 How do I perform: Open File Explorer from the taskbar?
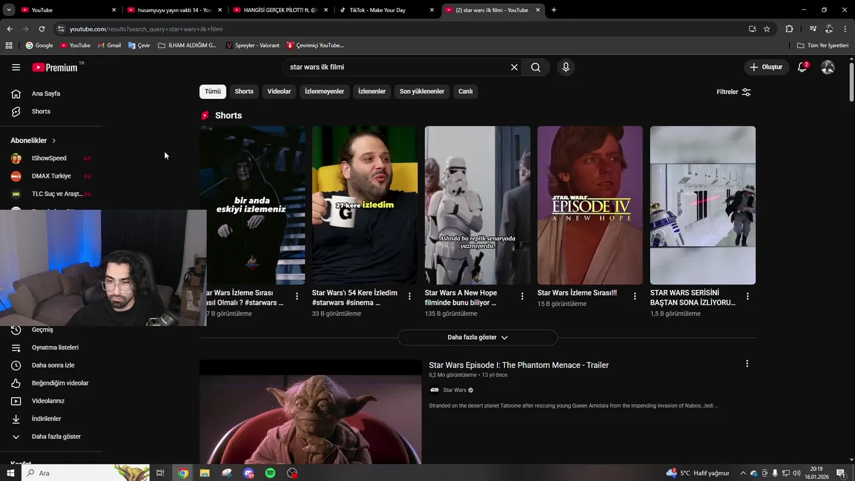point(205,473)
